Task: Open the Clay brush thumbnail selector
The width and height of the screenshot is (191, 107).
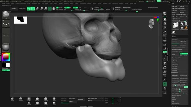Action: point(6,15)
